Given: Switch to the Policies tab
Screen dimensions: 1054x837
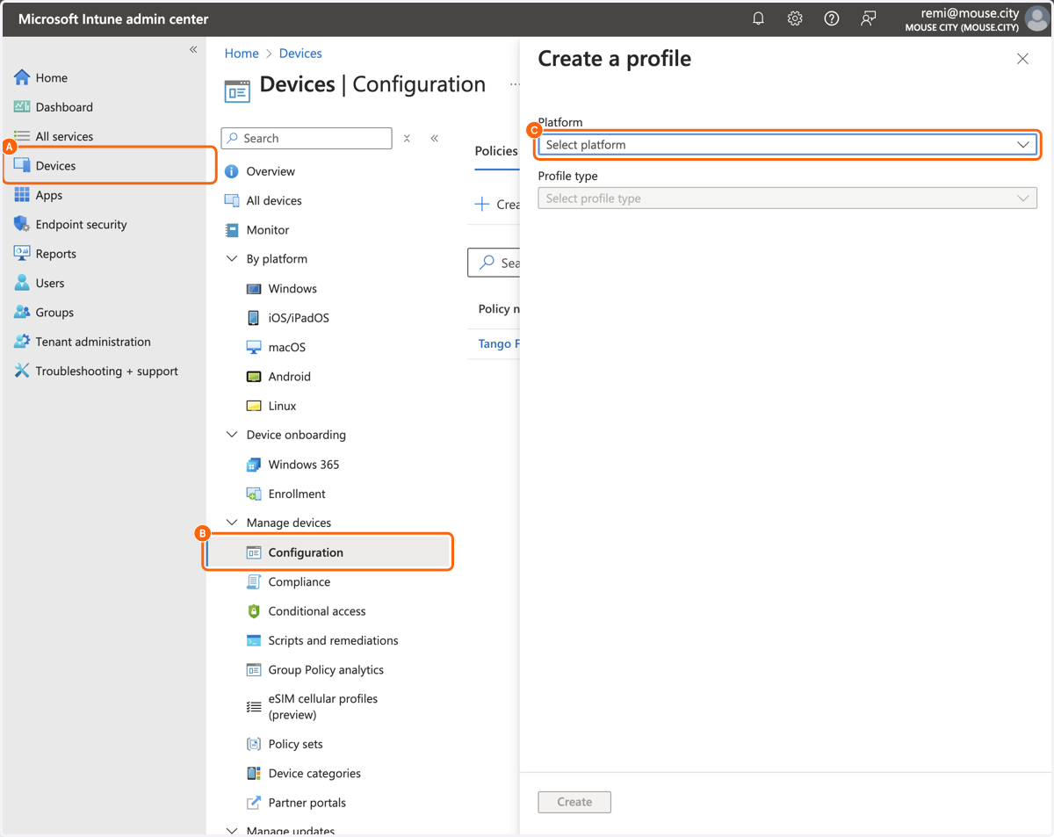Looking at the screenshot, I should pyautogui.click(x=496, y=151).
